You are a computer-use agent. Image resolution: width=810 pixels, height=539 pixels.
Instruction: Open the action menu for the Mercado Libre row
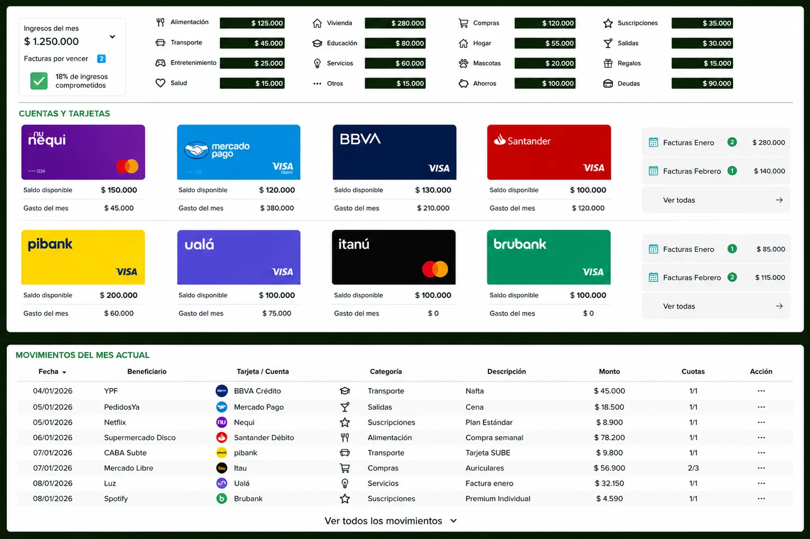point(761,468)
